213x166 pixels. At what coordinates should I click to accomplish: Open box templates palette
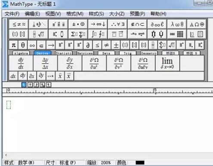point(197,34)
